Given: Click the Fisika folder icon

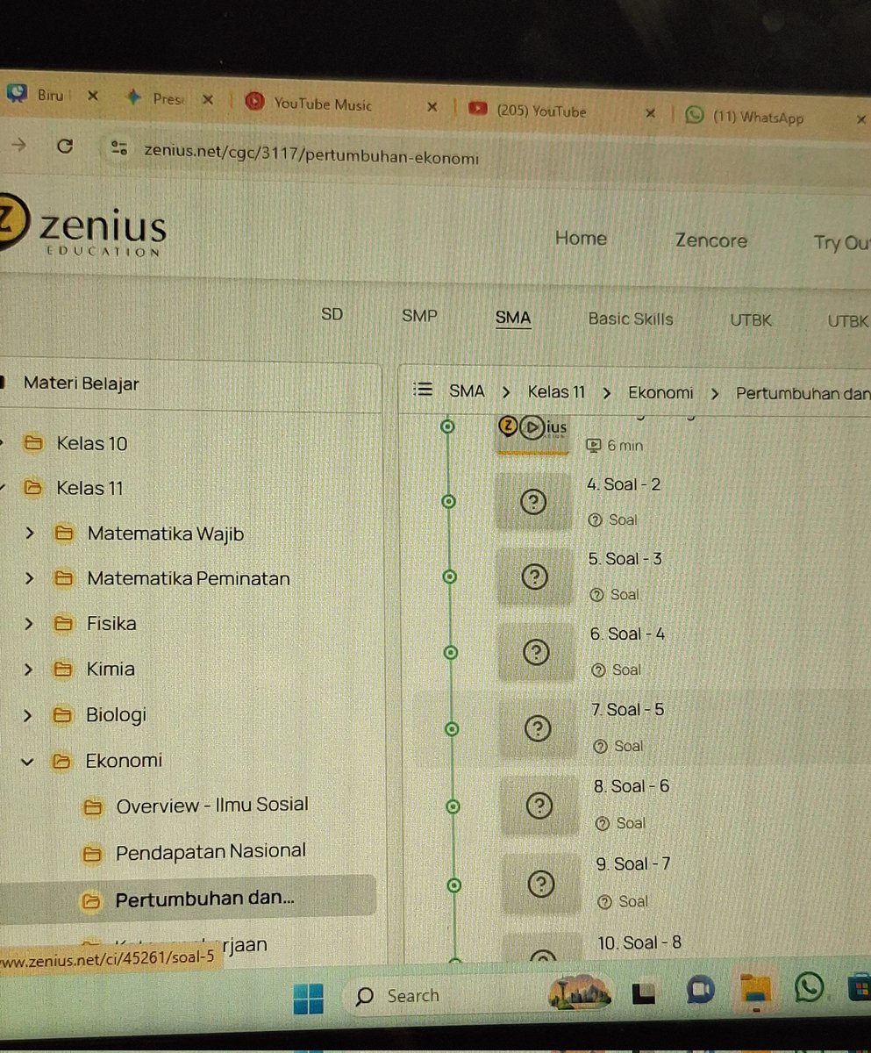Looking at the screenshot, I should [63, 624].
